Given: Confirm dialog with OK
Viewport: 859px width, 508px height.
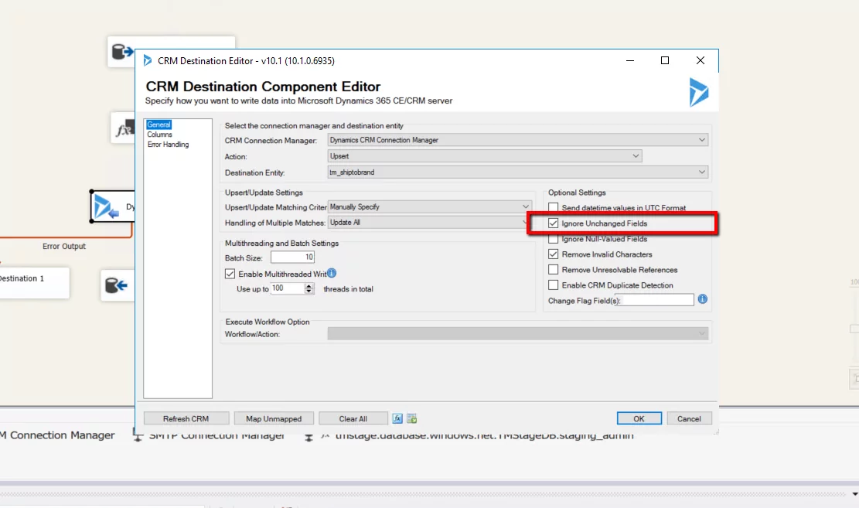Looking at the screenshot, I should click(639, 418).
